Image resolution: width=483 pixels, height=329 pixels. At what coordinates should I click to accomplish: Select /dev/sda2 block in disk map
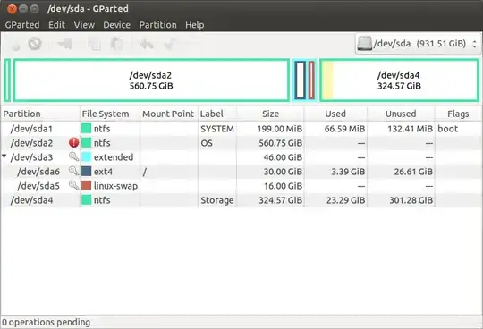click(151, 80)
